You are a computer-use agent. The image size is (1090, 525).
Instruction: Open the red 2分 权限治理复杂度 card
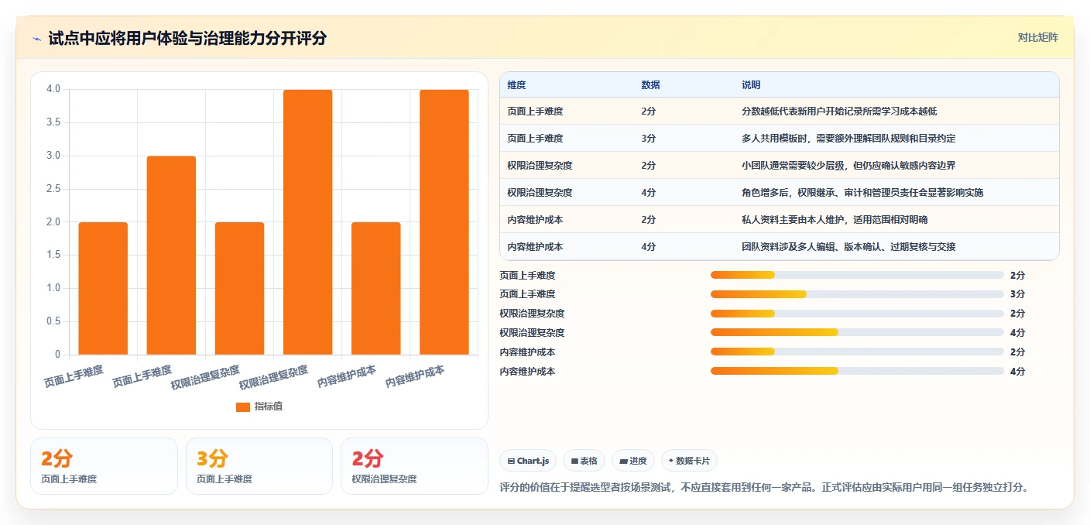pyautogui.click(x=414, y=466)
